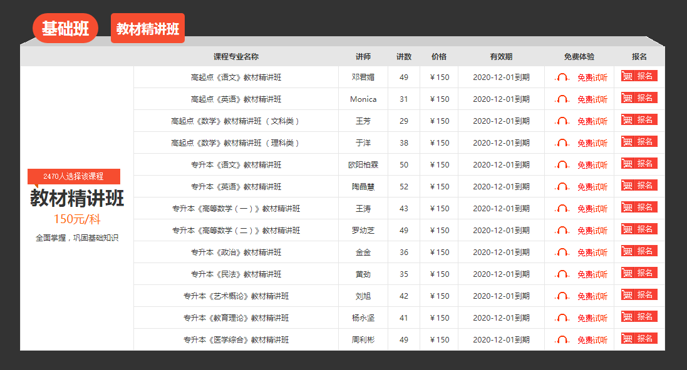Image resolution: width=687 pixels, height=370 pixels.
Task: Try 免费试听 for 专升本《民法》course
Action: (592, 274)
